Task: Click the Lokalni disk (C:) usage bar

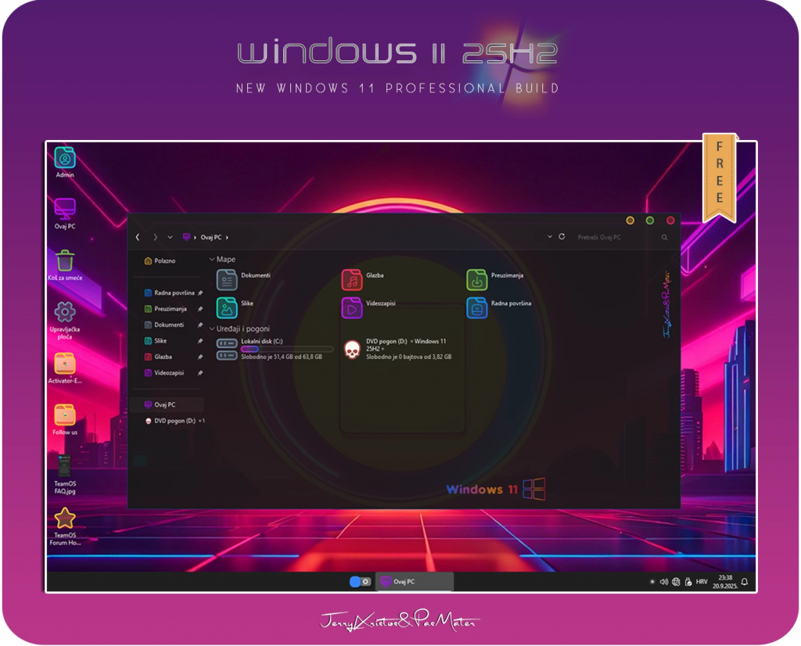Action: click(x=287, y=349)
